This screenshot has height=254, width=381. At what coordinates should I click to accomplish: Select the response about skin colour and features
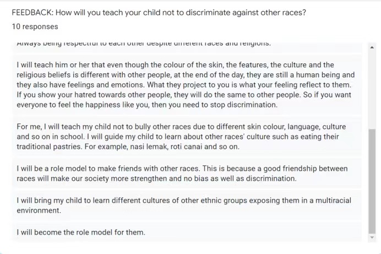pos(186,85)
